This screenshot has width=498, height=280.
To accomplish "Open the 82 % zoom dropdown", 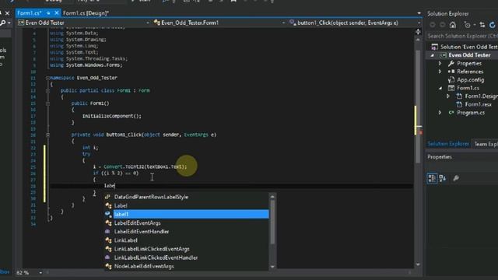I will pos(40,273).
